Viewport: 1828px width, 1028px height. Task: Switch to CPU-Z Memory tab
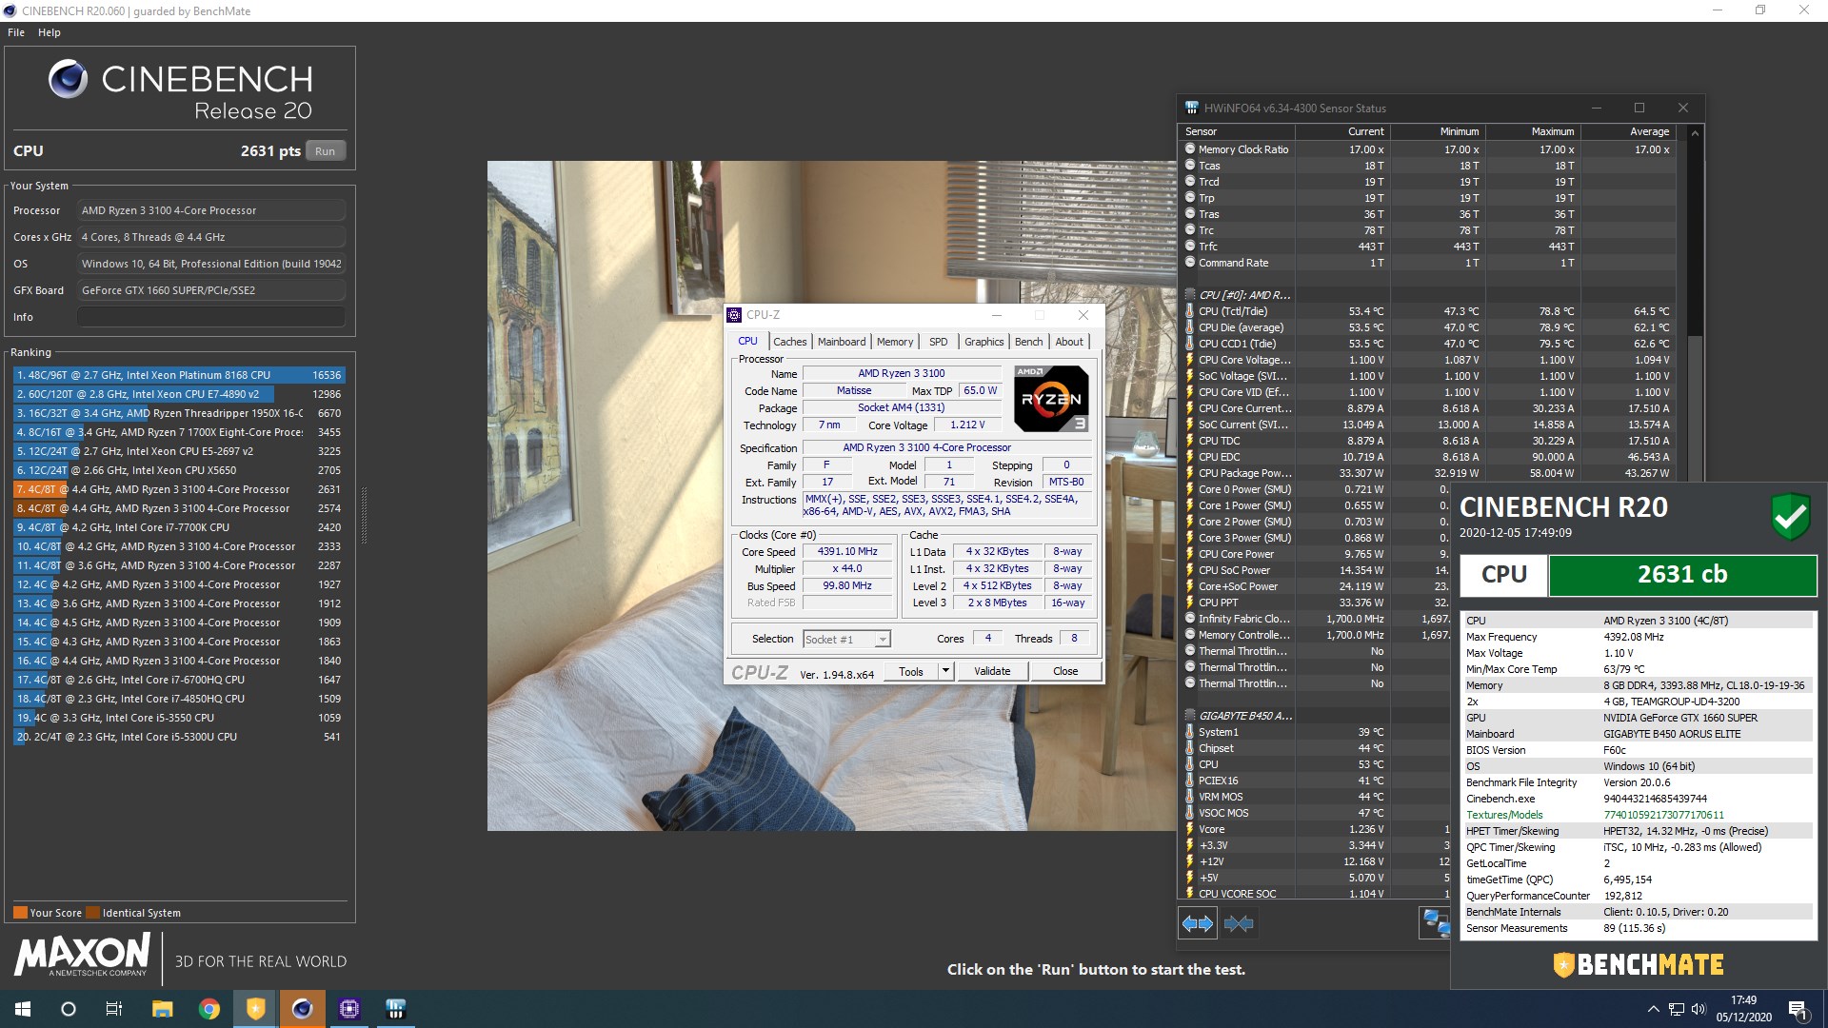[x=895, y=342]
